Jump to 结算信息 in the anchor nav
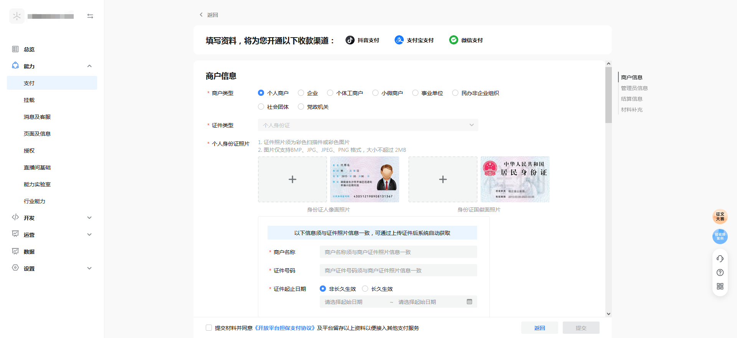Image resolution: width=737 pixels, height=338 pixels. click(x=631, y=99)
